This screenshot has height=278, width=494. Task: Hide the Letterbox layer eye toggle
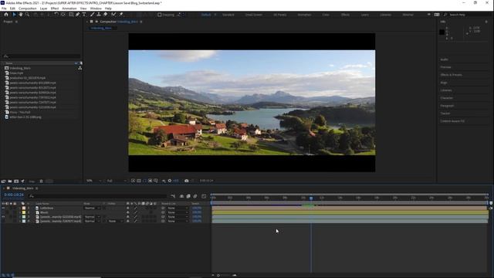pos(3,208)
